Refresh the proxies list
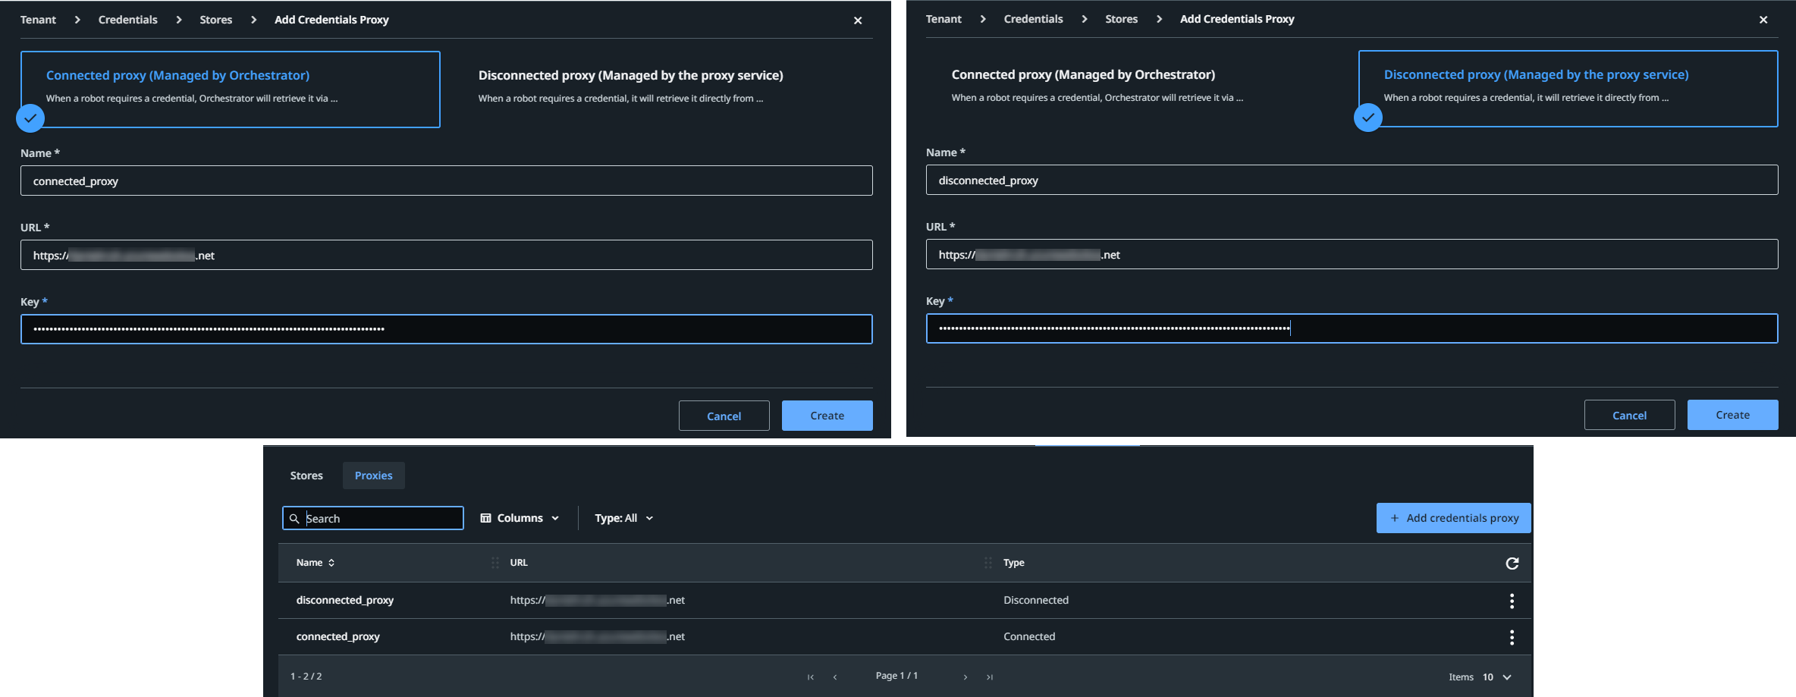 tap(1512, 563)
